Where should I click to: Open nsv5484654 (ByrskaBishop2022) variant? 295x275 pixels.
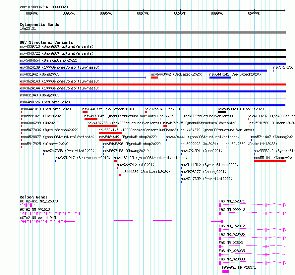[x=49, y=60]
